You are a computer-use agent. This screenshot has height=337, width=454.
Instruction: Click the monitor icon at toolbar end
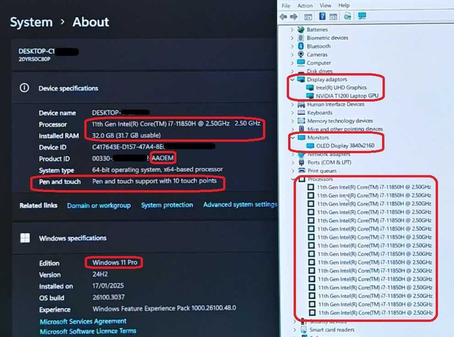click(362, 16)
